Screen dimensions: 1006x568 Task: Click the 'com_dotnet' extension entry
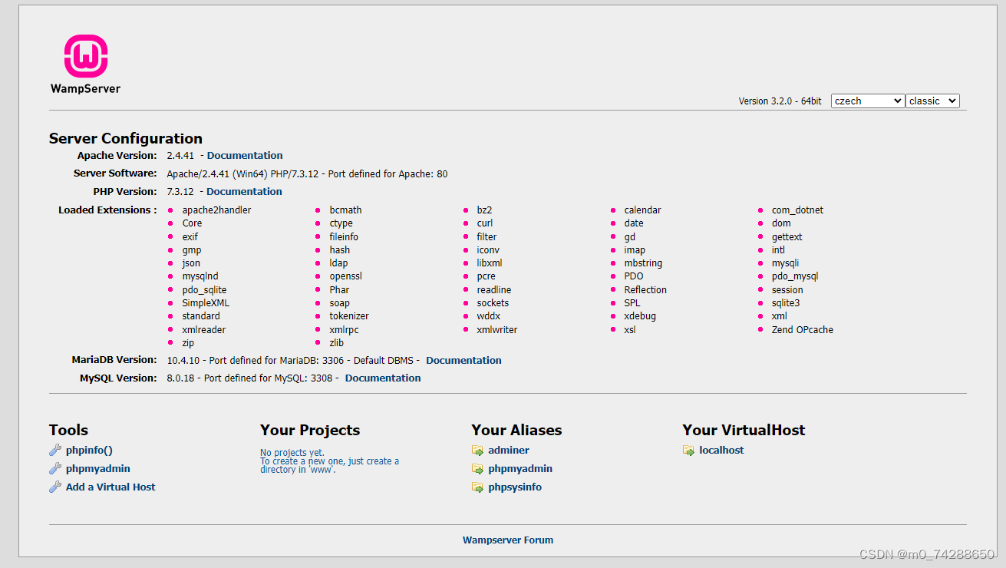[797, 210]
